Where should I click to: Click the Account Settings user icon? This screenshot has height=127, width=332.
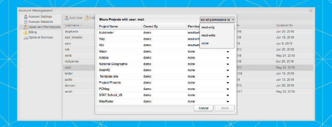26,16
